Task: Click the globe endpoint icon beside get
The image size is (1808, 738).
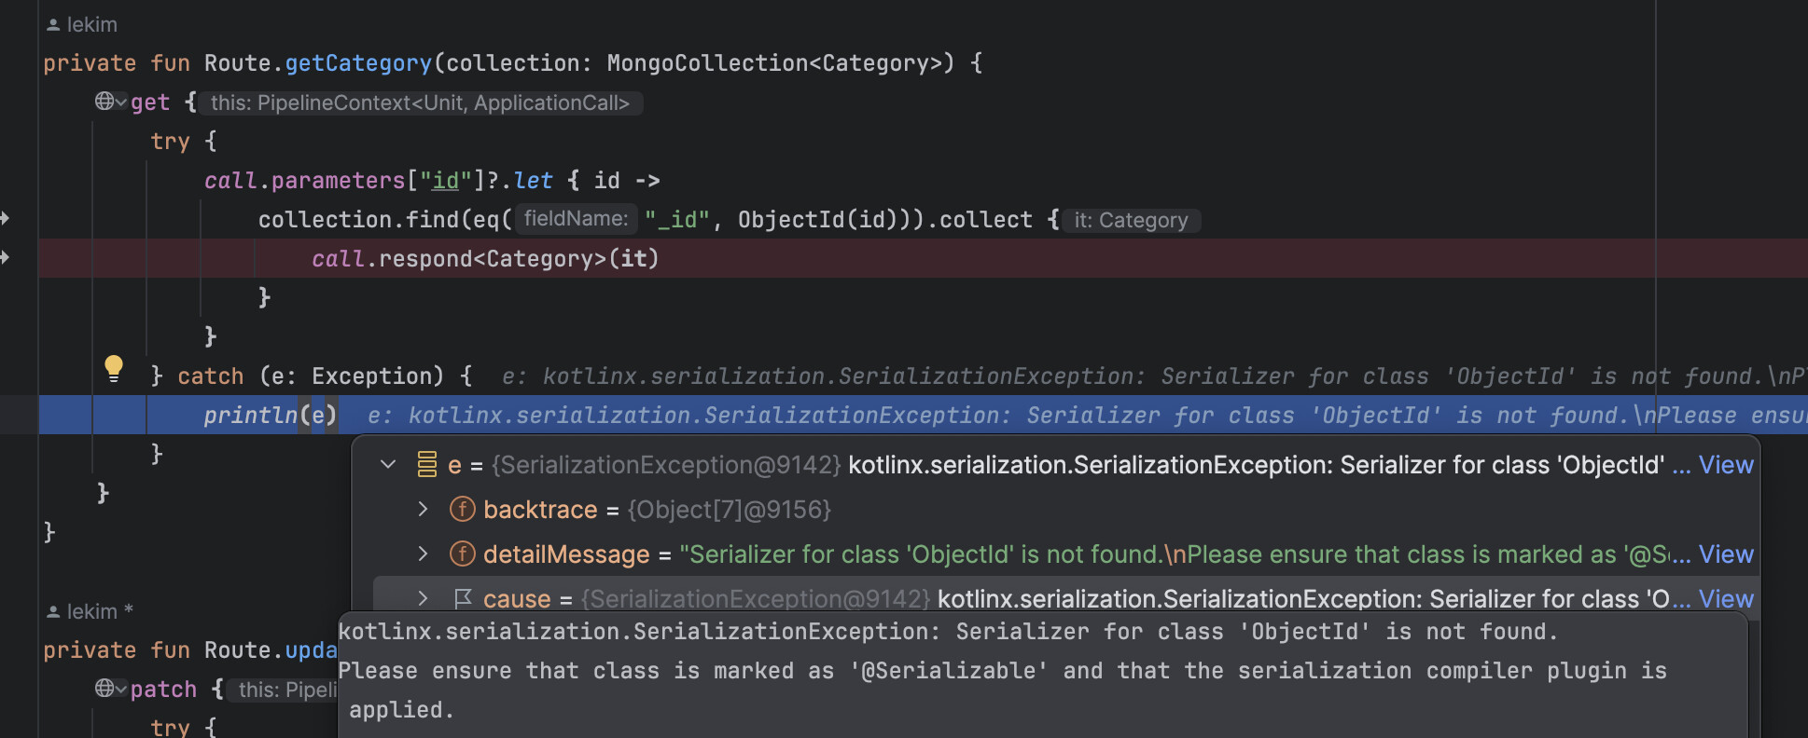Action: [x=104, y=102]
